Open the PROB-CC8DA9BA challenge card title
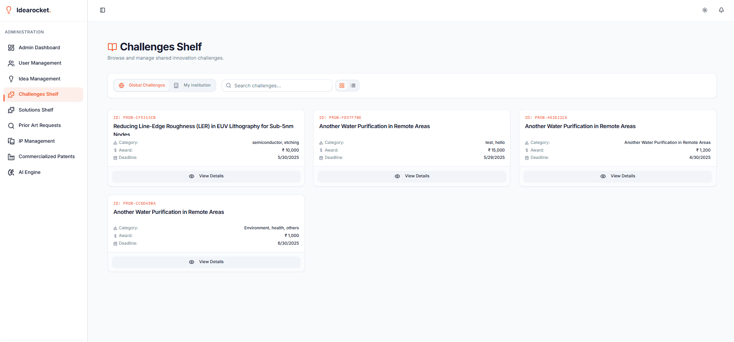Image resolution: width=734 pixels, height=342 pixels. coord(169,212)
